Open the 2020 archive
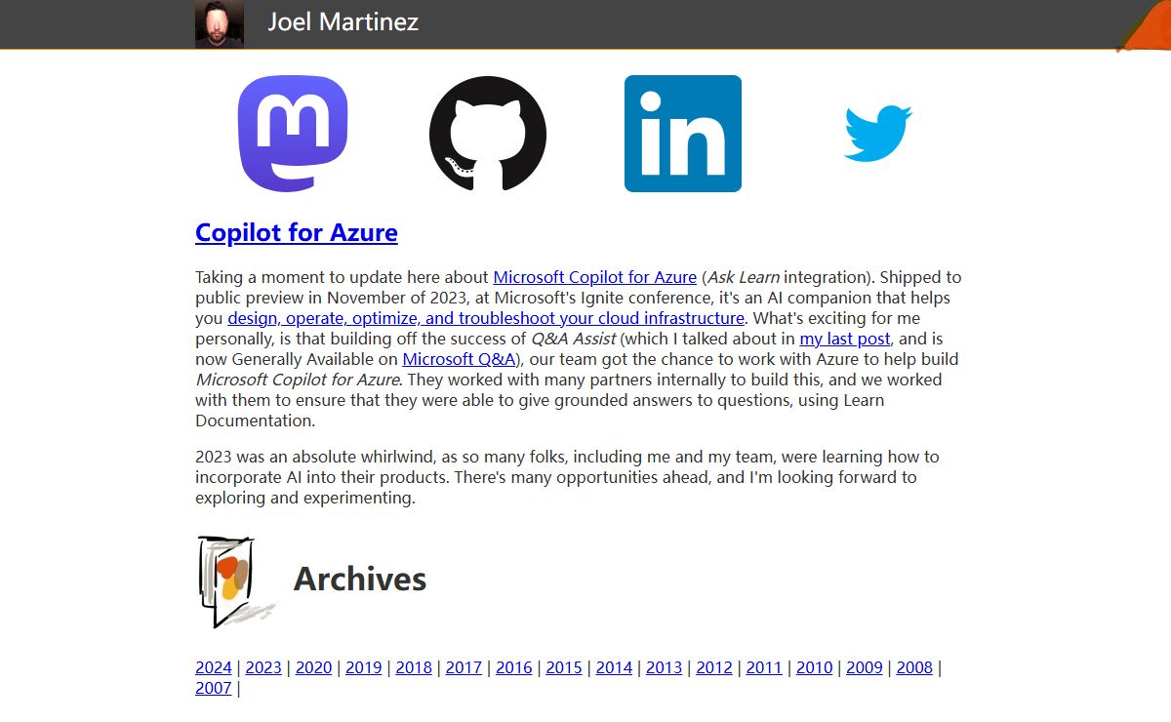The width and height of the screenshot is (1171, 722). (314, 667)
